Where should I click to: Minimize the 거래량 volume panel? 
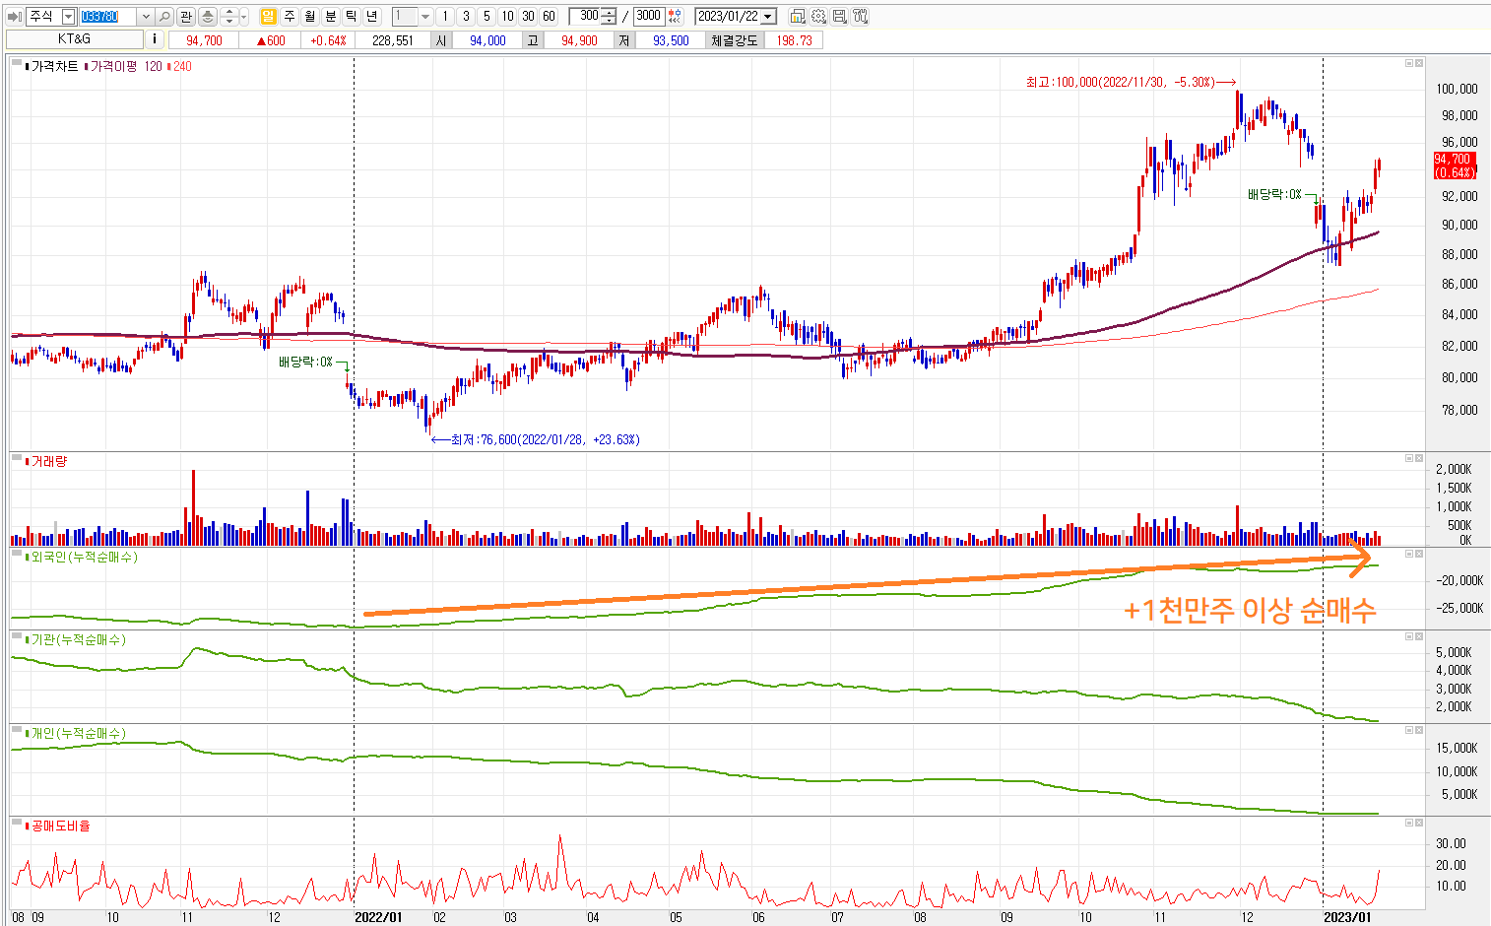pos(1409,458)
